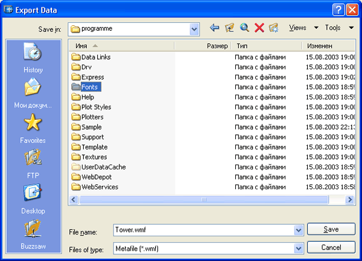Select FTP location in the sidebar
This screenshot has width=362, height=261.
click(x=33, y=164)
